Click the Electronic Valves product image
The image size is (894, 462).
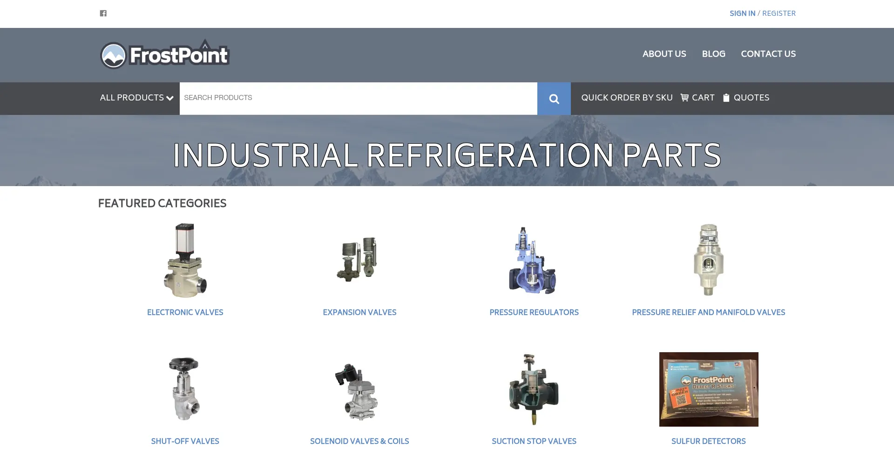pos(185,261)
